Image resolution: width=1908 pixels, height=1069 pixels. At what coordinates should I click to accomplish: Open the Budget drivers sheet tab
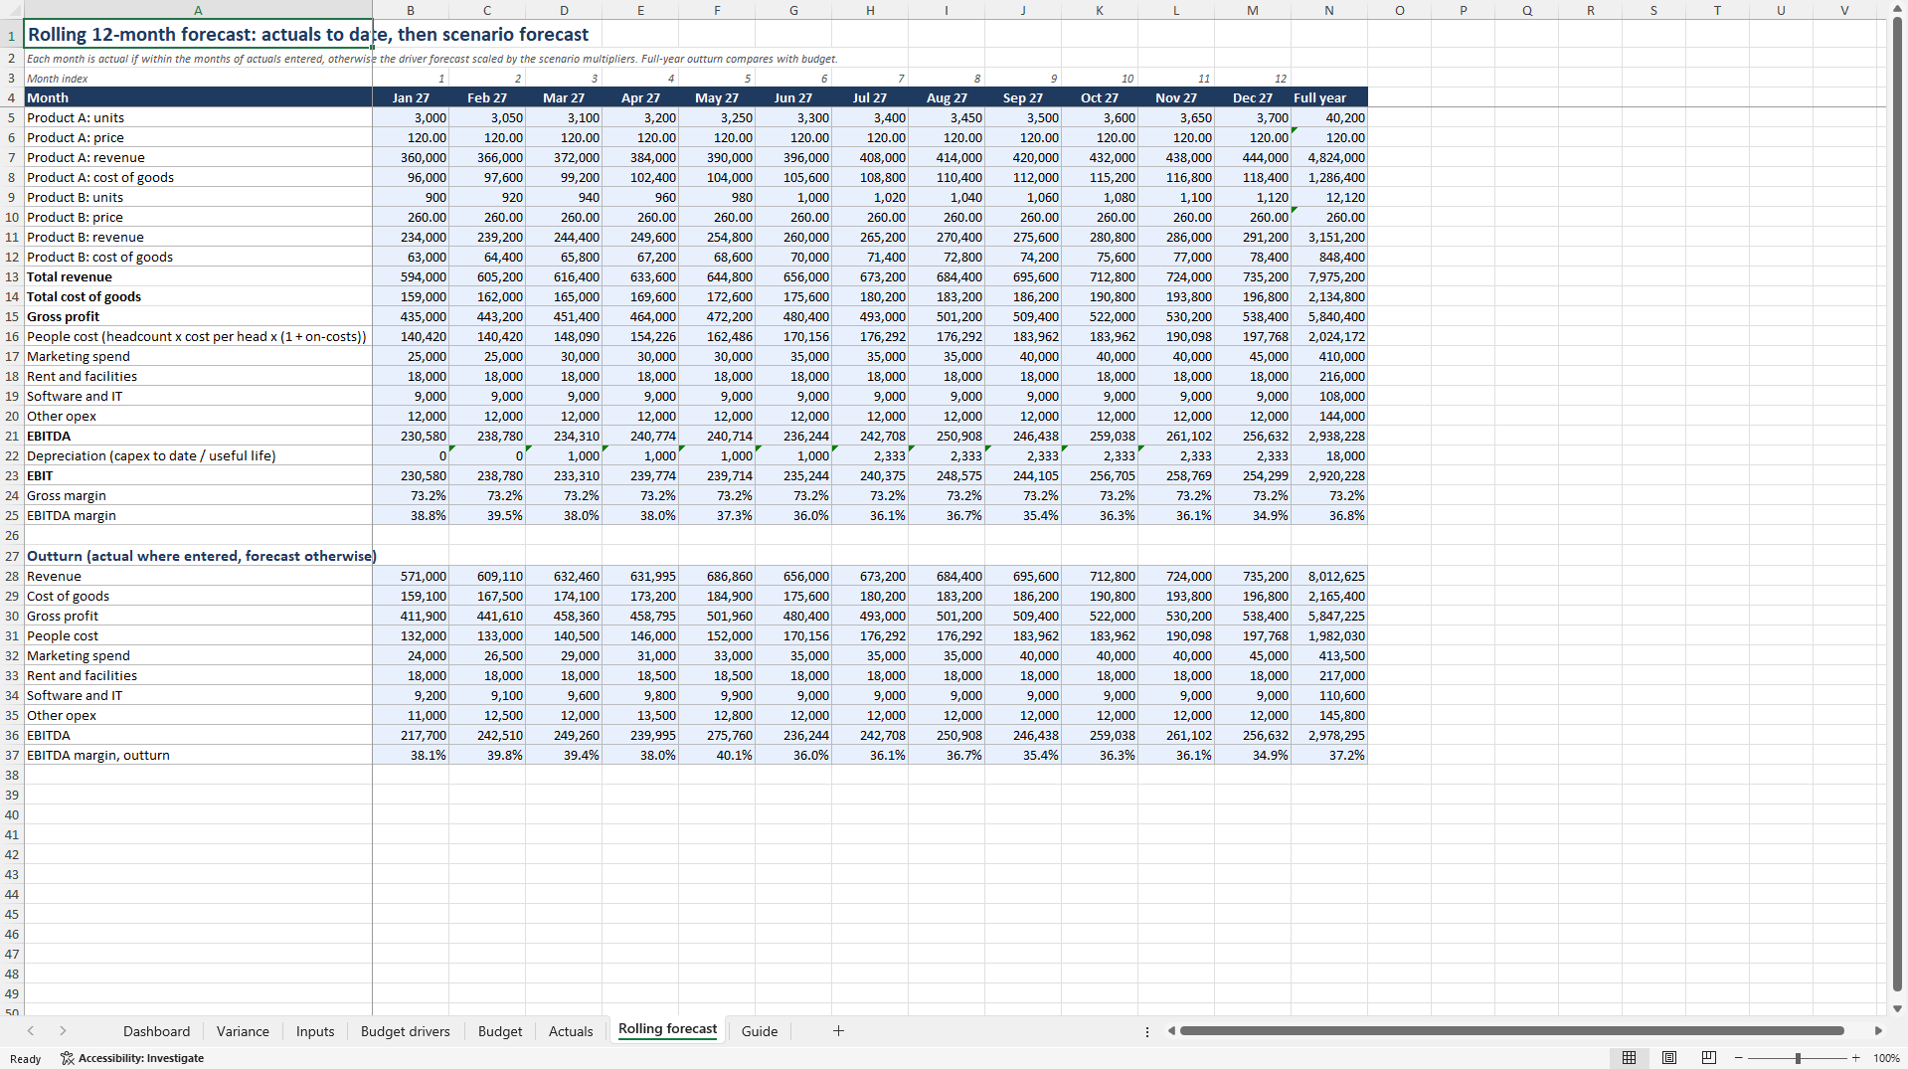406,1031
